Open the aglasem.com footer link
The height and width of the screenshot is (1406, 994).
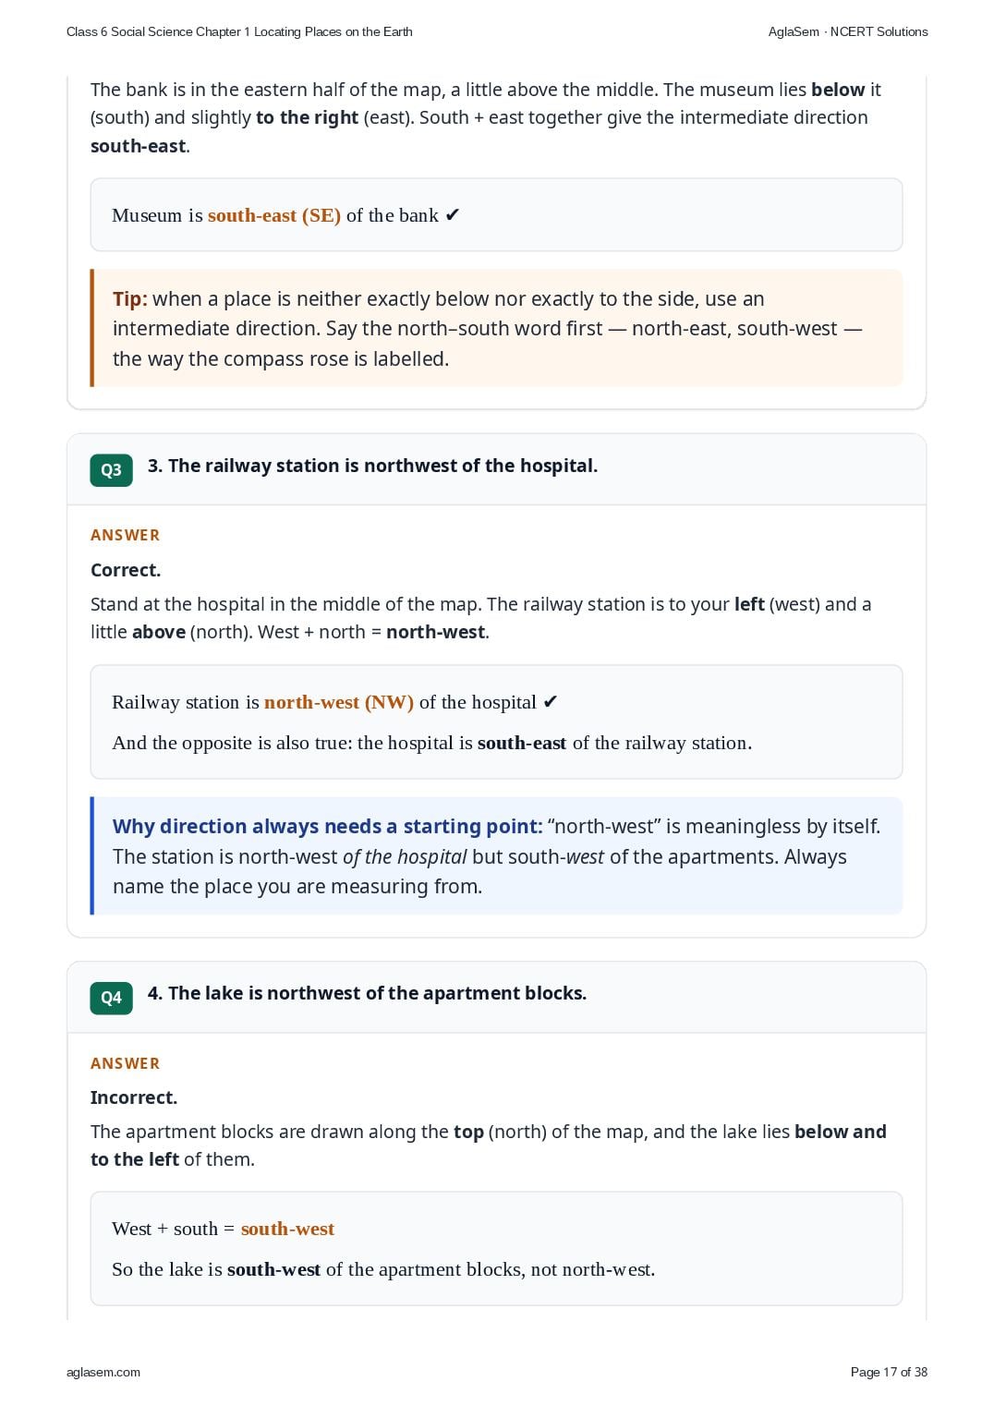103,1372
